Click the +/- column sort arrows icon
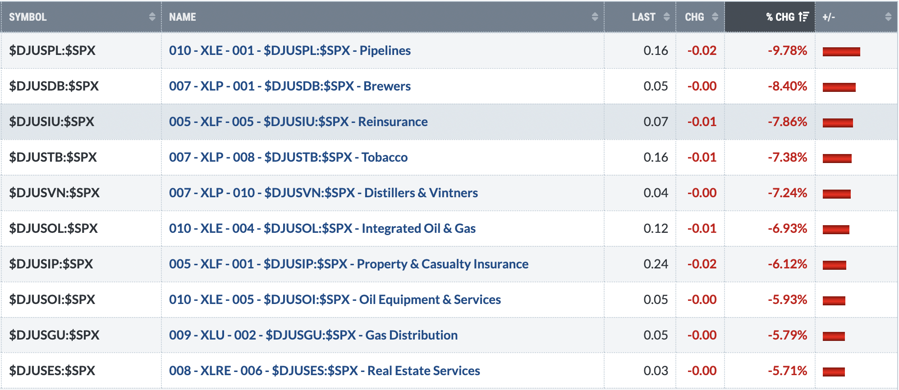This screenshot has width=899, height=390. click(x=888, y=17)
